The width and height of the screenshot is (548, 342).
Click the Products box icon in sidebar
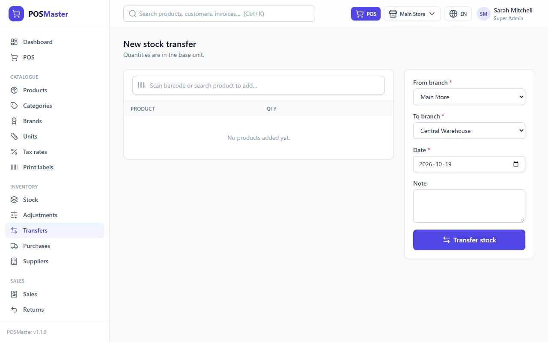14,90
